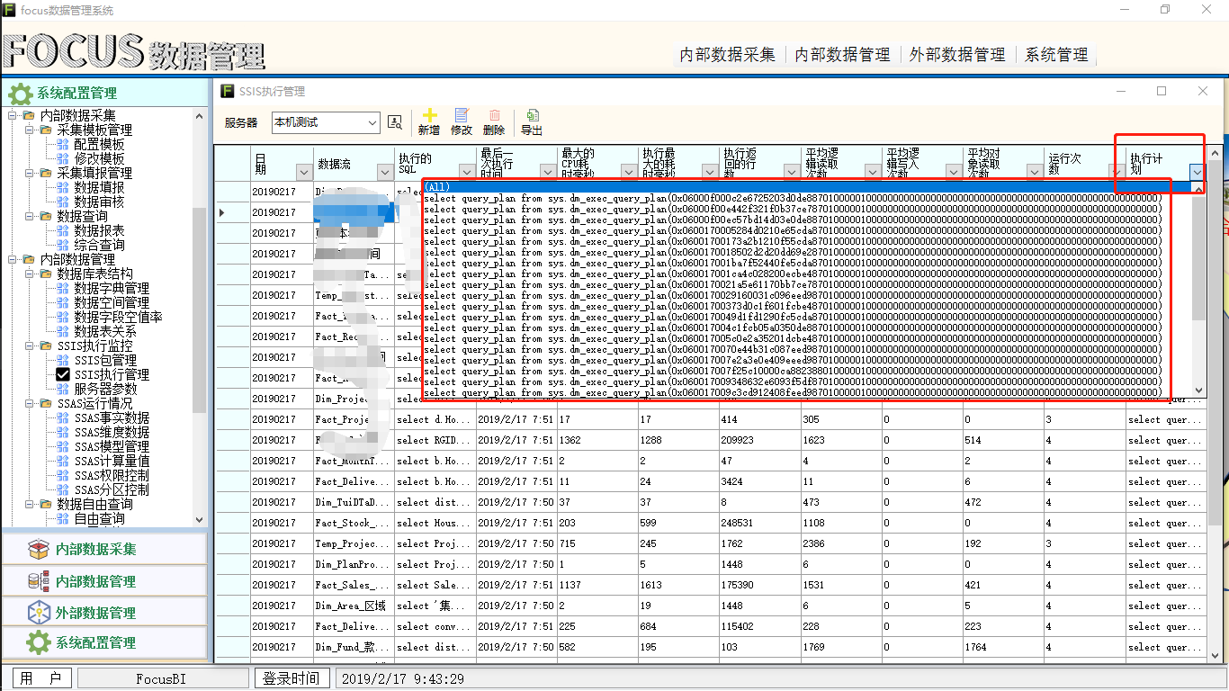Viewport: 1229px width, 691px height.
Task: Click the FOCUS app icon in title bar
Action: pos(9,9)
